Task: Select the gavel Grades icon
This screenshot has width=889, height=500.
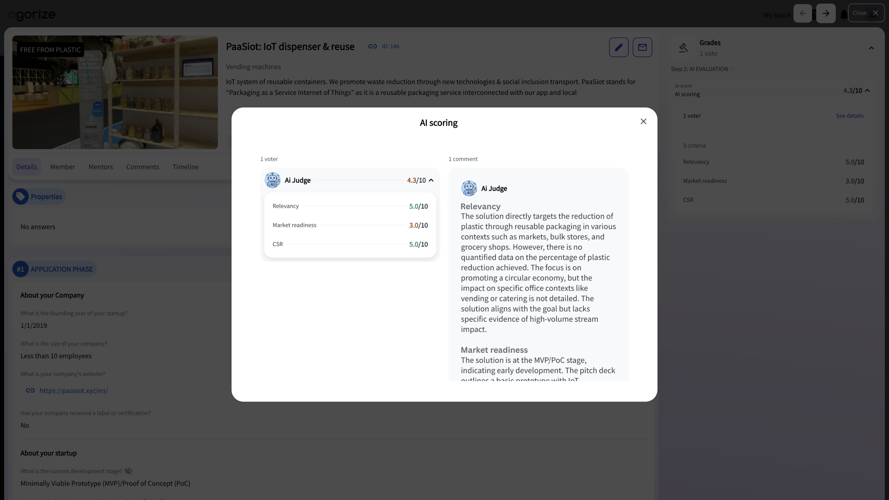Action: 683,48
